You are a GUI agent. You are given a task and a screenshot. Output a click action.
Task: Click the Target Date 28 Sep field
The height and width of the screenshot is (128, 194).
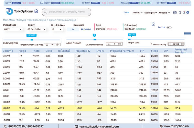[x=176, y=44]
